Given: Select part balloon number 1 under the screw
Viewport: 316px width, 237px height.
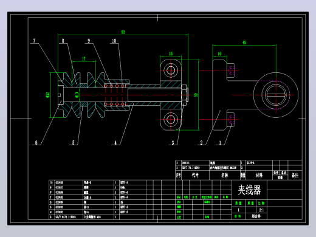Looking at the screenshot, I should tap(220, 143).
